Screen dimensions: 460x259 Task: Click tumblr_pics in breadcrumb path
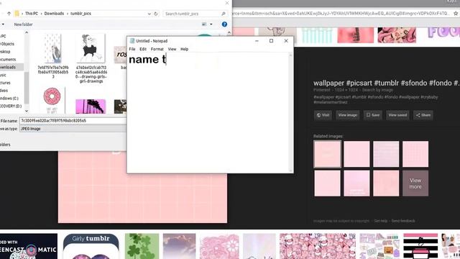[80, 14]
